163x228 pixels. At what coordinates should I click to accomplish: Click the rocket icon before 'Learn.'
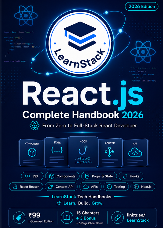pos(59,203)
